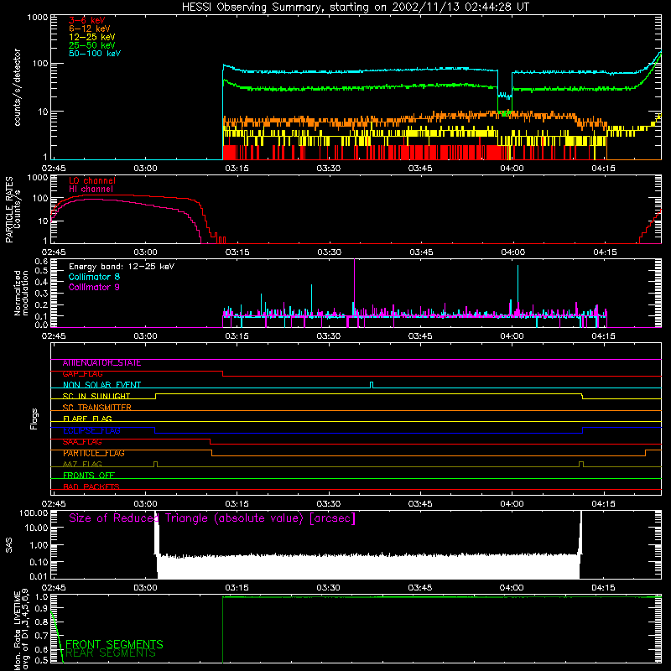This screenshot has height=671, width=671.
Task: Click the PARTICLE_FLAG label
Action: click(x=94, y=453)
